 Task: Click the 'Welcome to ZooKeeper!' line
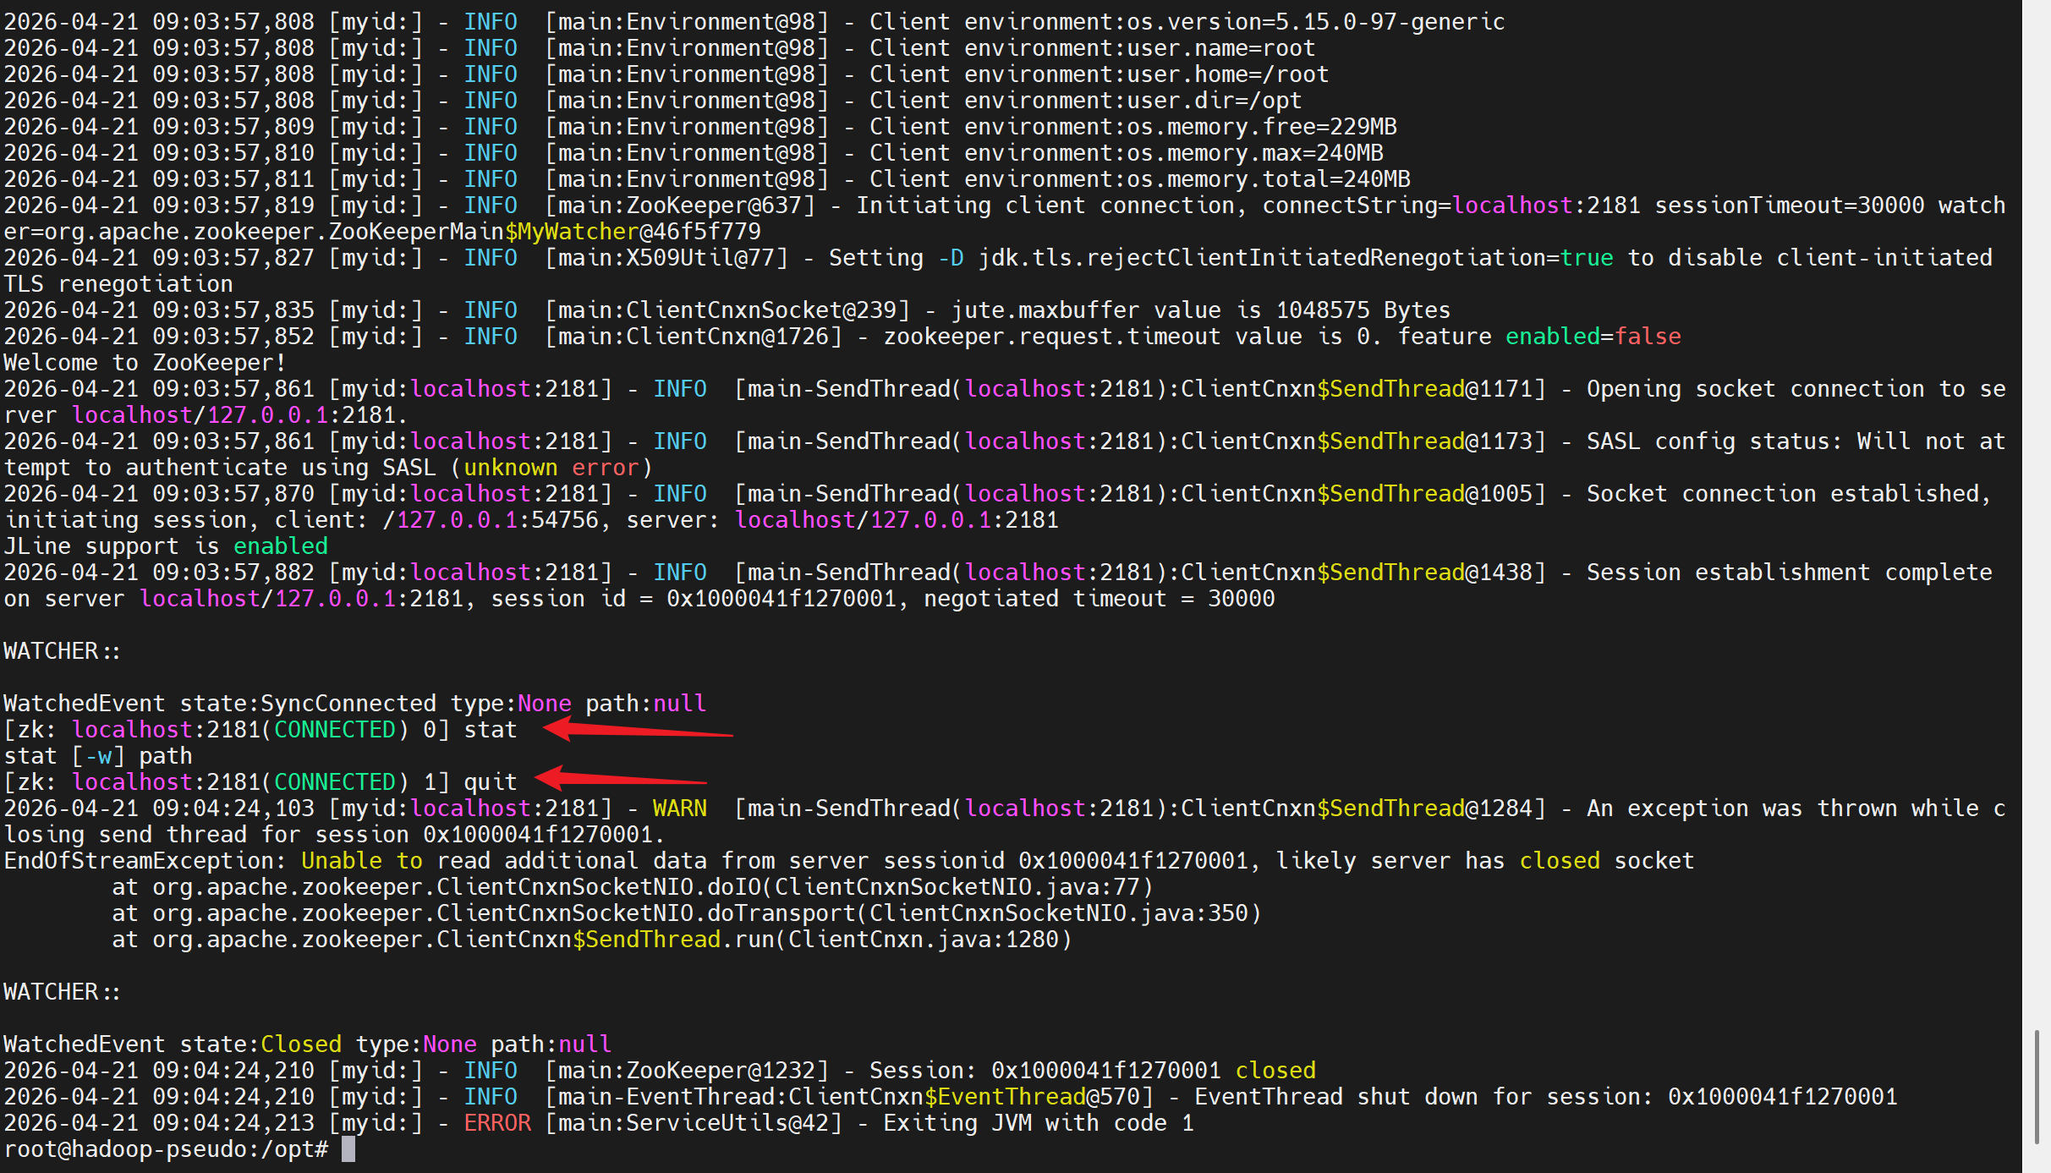[145, 363]
